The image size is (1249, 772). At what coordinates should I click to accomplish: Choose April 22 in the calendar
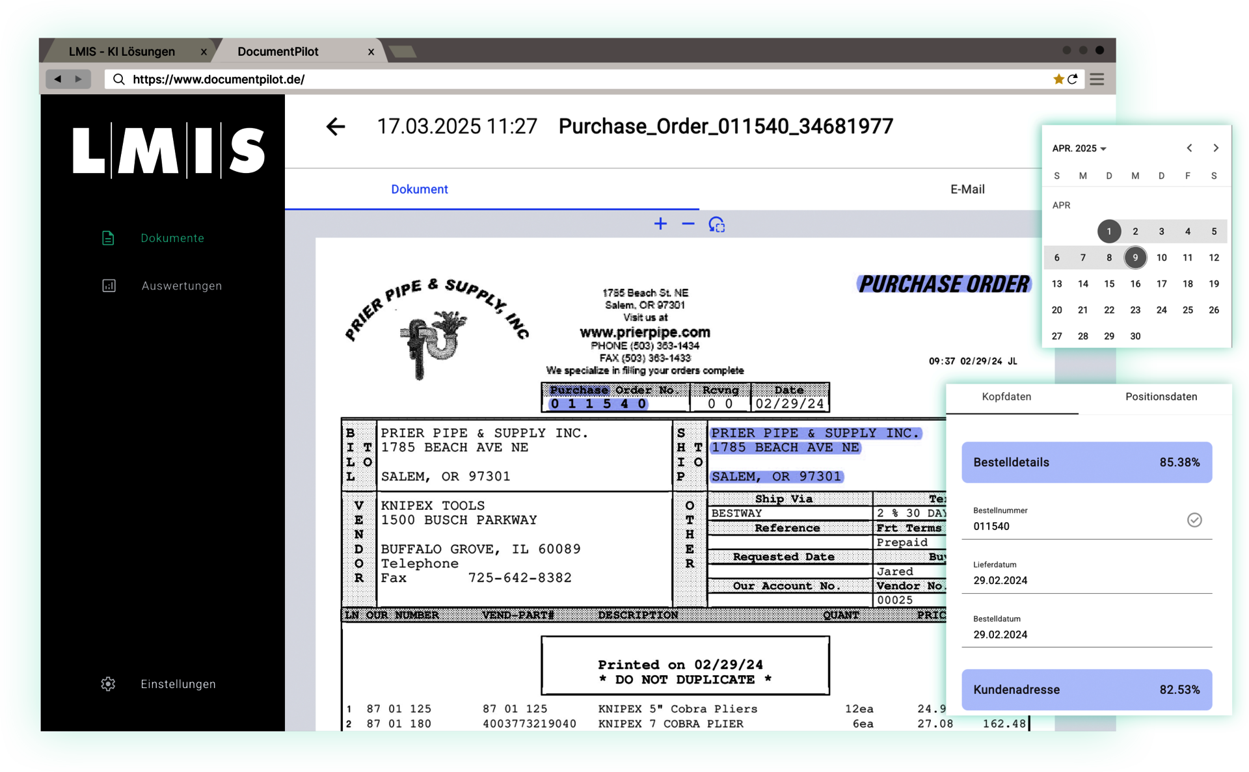tap(1109, 310)
